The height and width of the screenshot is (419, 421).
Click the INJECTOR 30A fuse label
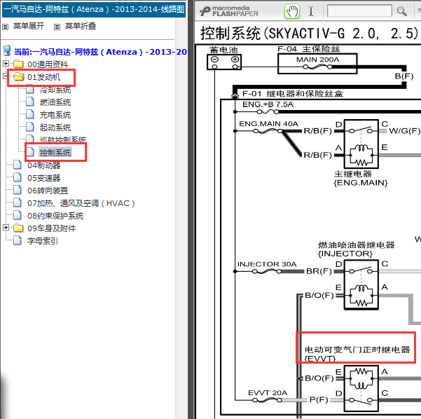coord(267,264)
